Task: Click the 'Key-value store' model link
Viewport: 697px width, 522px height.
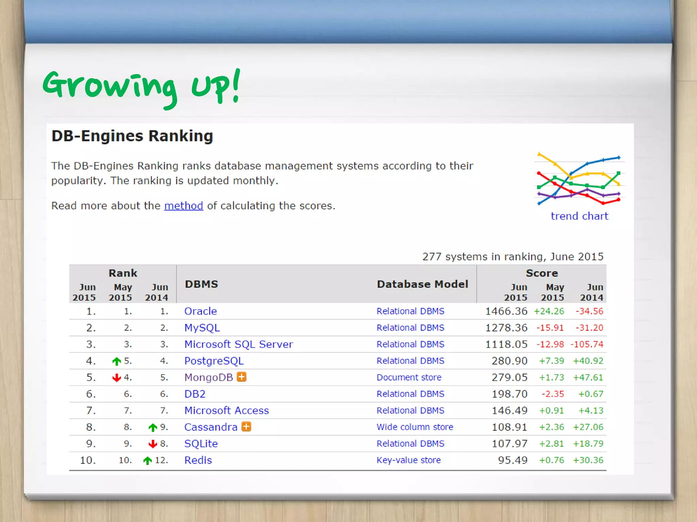Action: [x=408, y=460]
